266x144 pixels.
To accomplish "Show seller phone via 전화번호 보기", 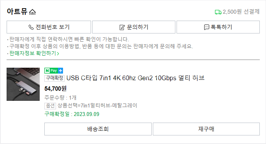I will pos(49,27).
